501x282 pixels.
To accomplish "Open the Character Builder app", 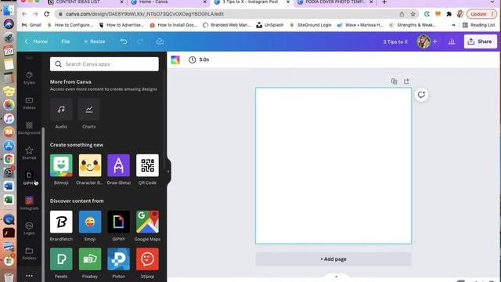I will pos(90,165).
